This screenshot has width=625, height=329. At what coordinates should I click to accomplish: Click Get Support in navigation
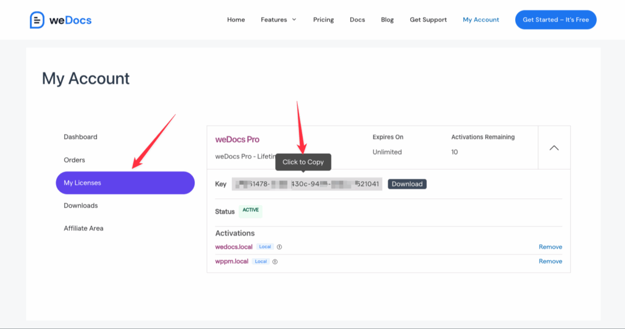(x=428, y=20)
